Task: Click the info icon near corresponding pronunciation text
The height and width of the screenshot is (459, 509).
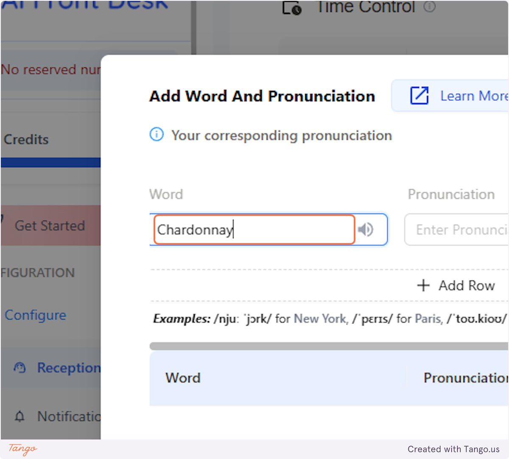Action: point(157,134)
